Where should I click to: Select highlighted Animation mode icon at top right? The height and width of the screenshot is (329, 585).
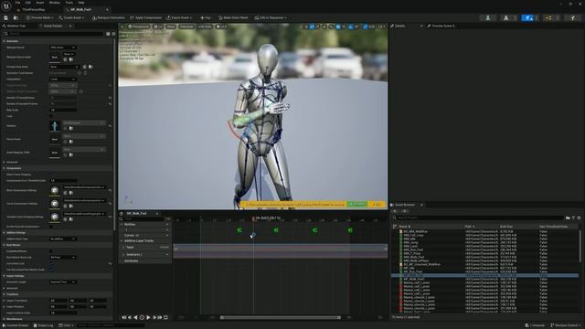[x=527, y=17]
